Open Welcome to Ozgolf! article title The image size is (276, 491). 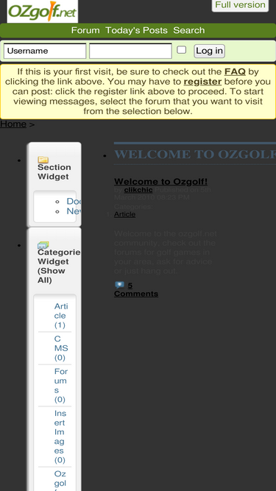tap(160, 182)
